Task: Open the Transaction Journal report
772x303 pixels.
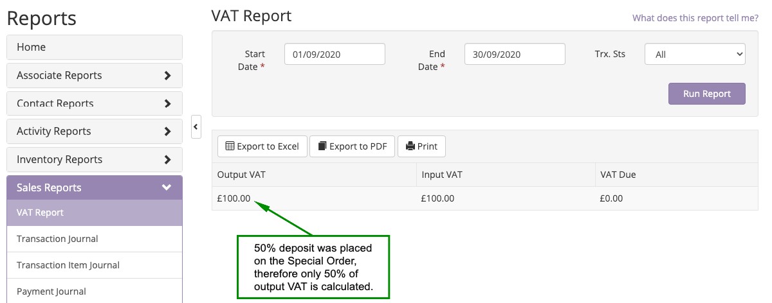Action: tap(95, 239)
